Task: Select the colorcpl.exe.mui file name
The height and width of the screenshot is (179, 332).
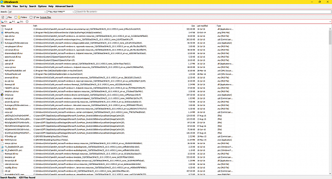Action: click(11, 164)
